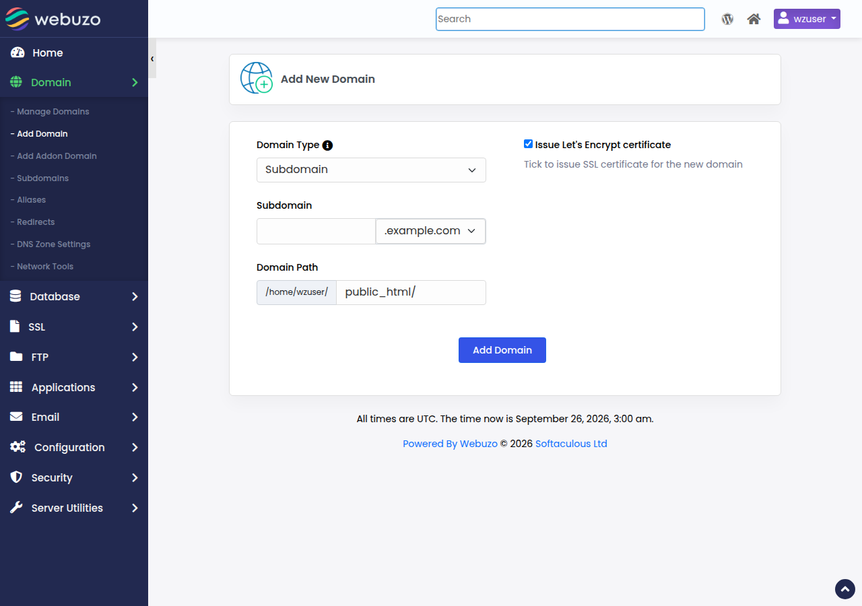This screenshot has height=606, width=862.
Task: Open Manage Domains in sidebar
Action: point(50,112)
